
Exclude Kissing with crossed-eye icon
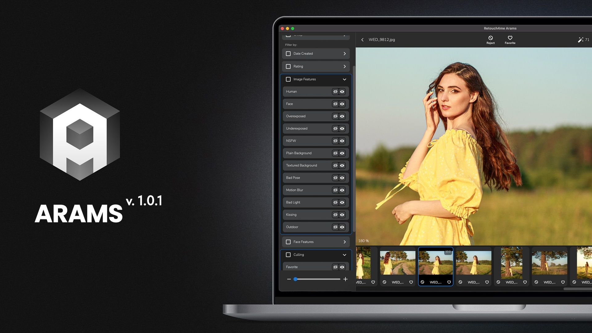click(335, 215)
